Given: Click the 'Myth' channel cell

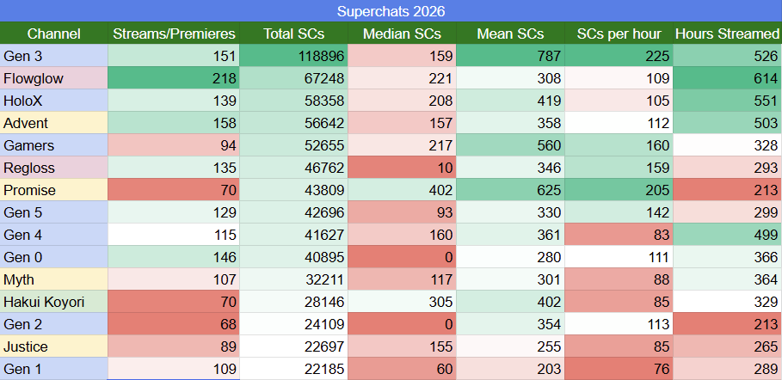Looking at the screenshot, I should point(54,279).
